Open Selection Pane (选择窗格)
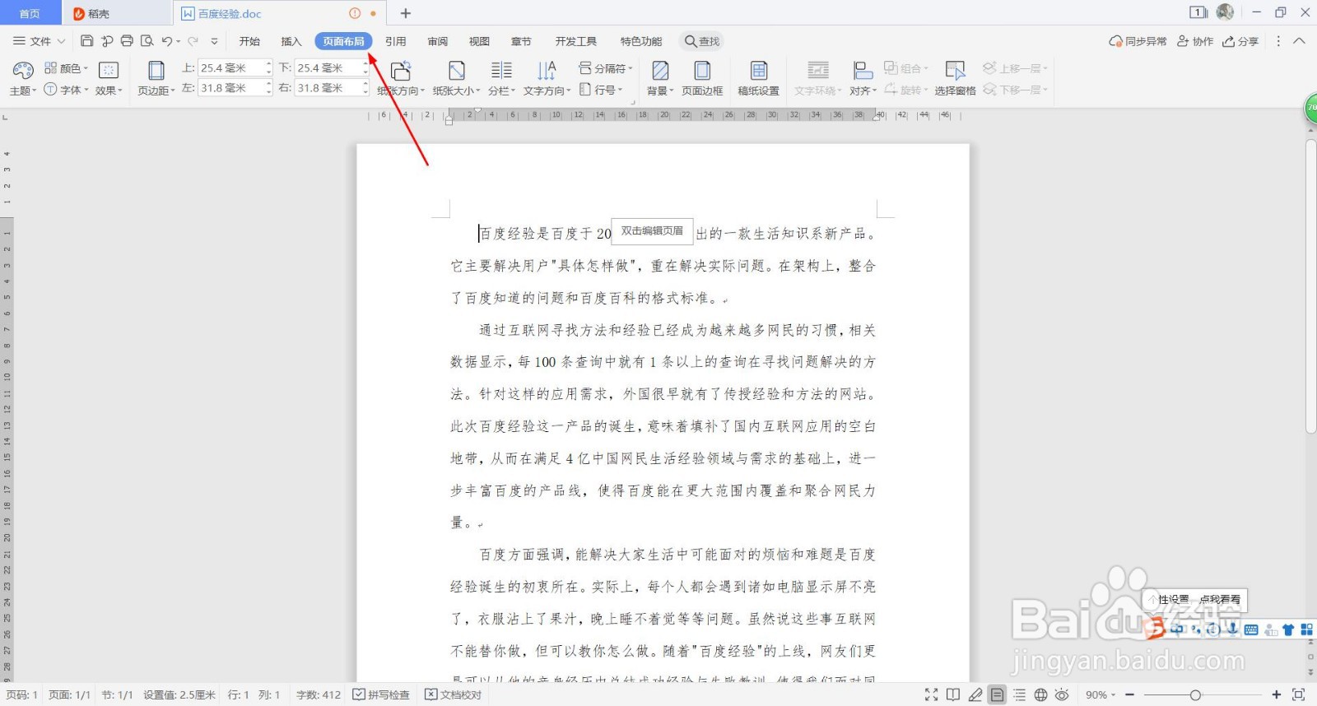Viewport: 1317px width, 706px height. pyautogui.click(x=955, y=78)
